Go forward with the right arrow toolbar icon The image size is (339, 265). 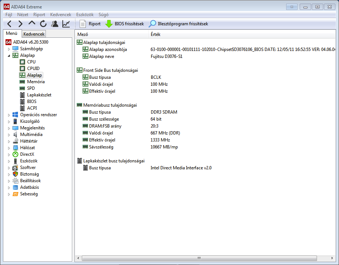pos(20,24)
